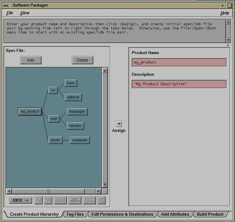Click inside the Product Name field

click(x=179, y=62)
